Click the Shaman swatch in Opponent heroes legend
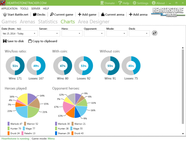The image size is (186, 141). pyautogui.click(x=56, y=133)
